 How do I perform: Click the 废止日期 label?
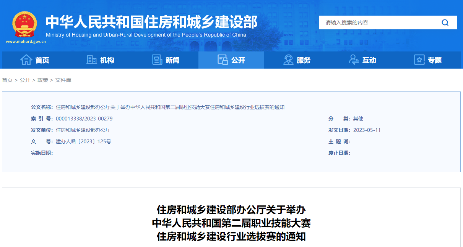point(340,153)
